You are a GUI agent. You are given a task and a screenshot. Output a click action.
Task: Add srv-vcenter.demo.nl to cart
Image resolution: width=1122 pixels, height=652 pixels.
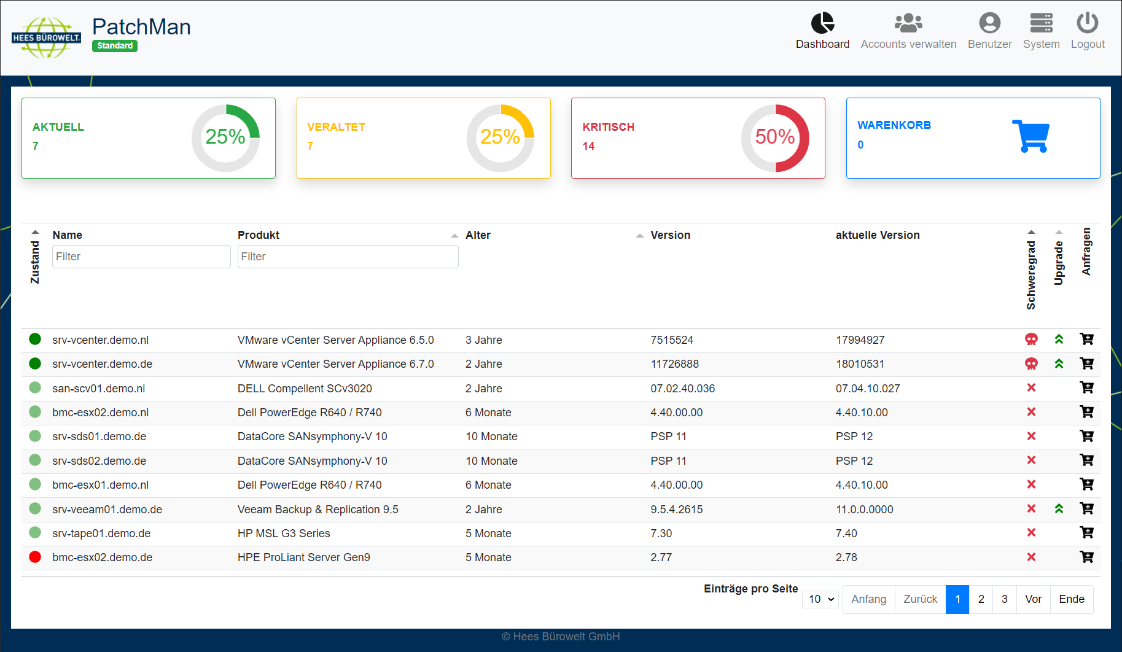1086,340
